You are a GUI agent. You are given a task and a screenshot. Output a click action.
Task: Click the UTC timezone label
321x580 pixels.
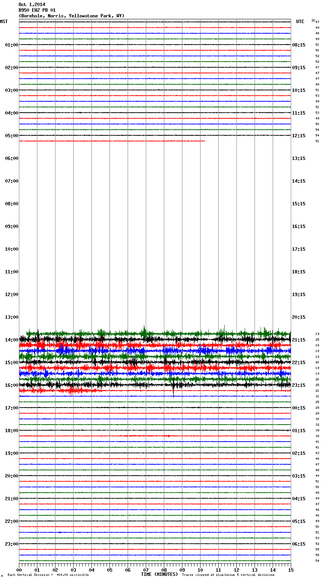click(300, 22)
